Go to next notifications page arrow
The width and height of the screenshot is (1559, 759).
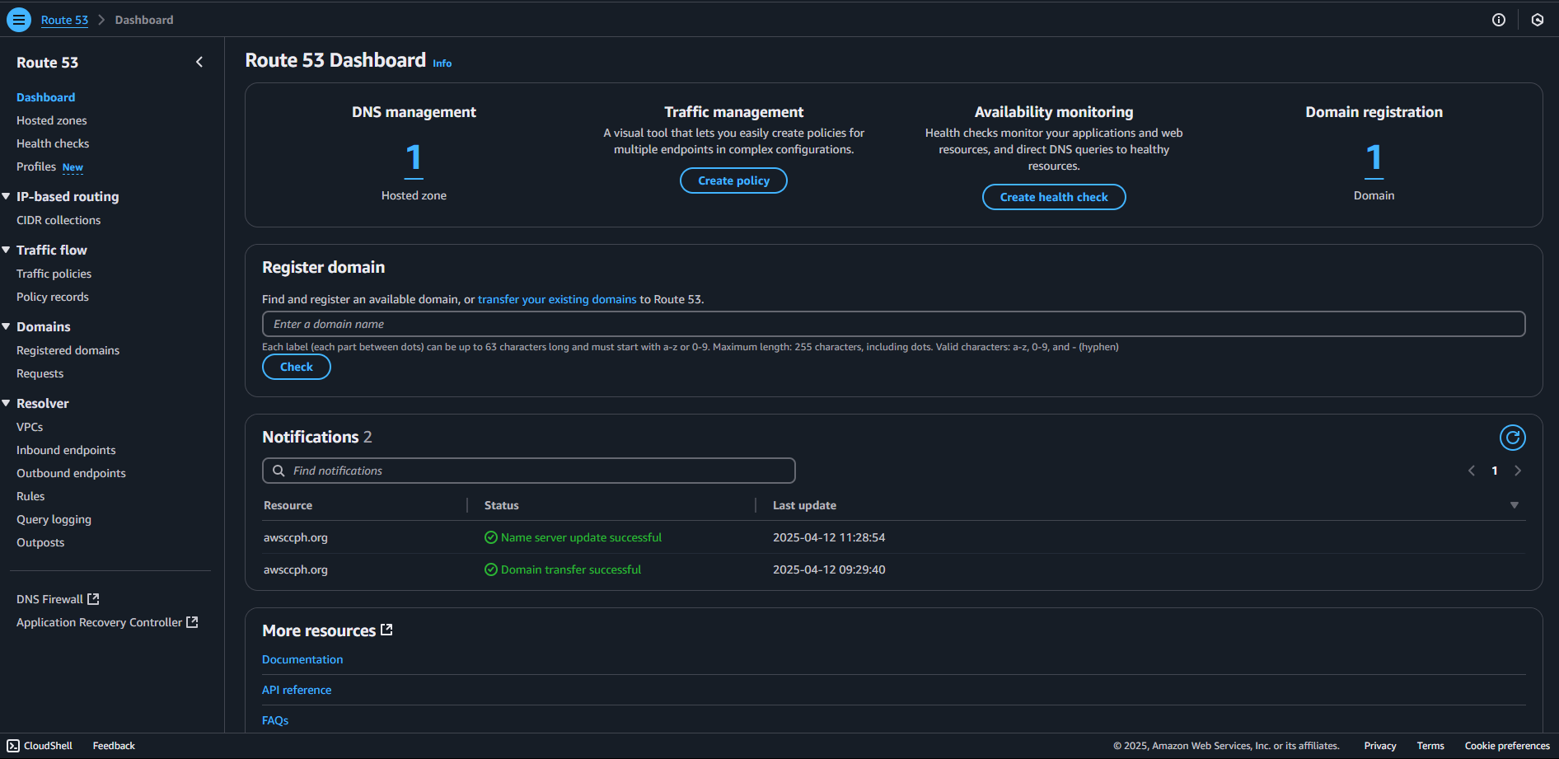[x=1518, y=471]
